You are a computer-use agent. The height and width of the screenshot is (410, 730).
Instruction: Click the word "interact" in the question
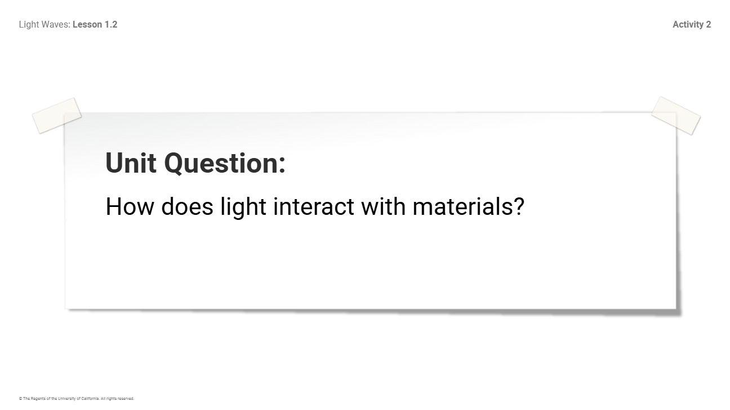(314, 206)
